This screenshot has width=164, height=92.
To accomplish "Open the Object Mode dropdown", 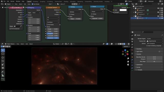I will click(x=10, y=44).
